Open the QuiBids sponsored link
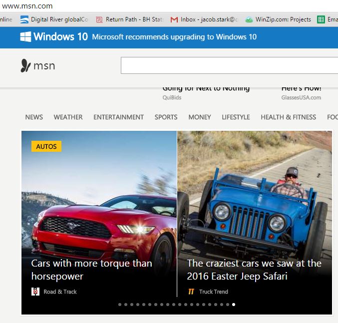 tap(172, 98)
